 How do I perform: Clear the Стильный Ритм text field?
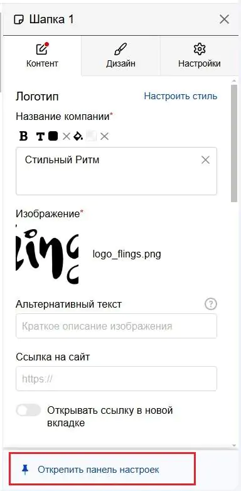coord(205,160)
